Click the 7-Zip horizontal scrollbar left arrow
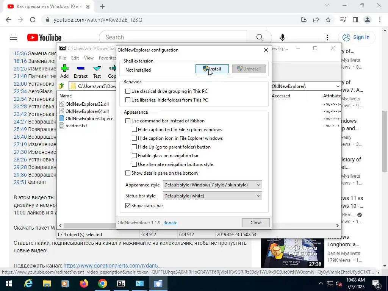The height and width of the screenshot is (291, 388). click(60, 226)
